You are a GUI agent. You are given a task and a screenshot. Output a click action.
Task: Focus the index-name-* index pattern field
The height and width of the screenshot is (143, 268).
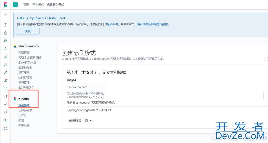tap(87, 87)
